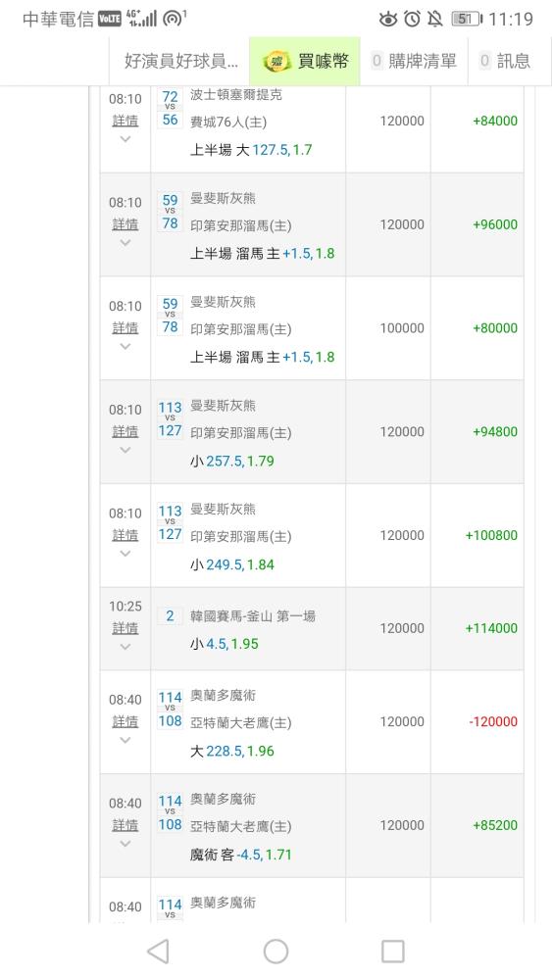
Task: Expand chevron for 韓國賽馬-釜山 10:25 row
Action: pyautogui.click(x=125, y=646)
